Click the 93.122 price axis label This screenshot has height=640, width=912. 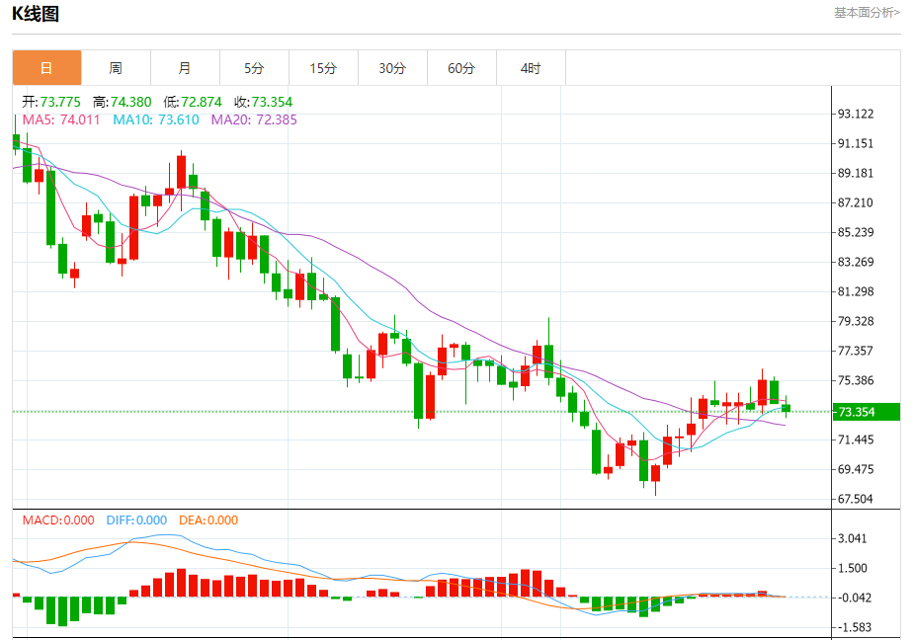856,114
